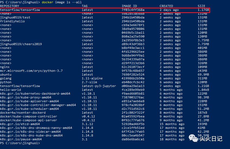The image size is (230, 149).
Task: Select k8s.gcr.io/kube-apiserver-amd64 repository
Action: click(29, 101)
